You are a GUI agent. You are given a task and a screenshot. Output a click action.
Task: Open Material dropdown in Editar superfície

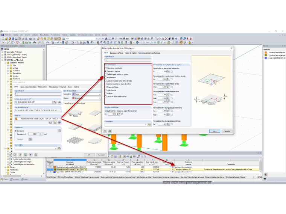pyautogui.click(x=60, y=119)
